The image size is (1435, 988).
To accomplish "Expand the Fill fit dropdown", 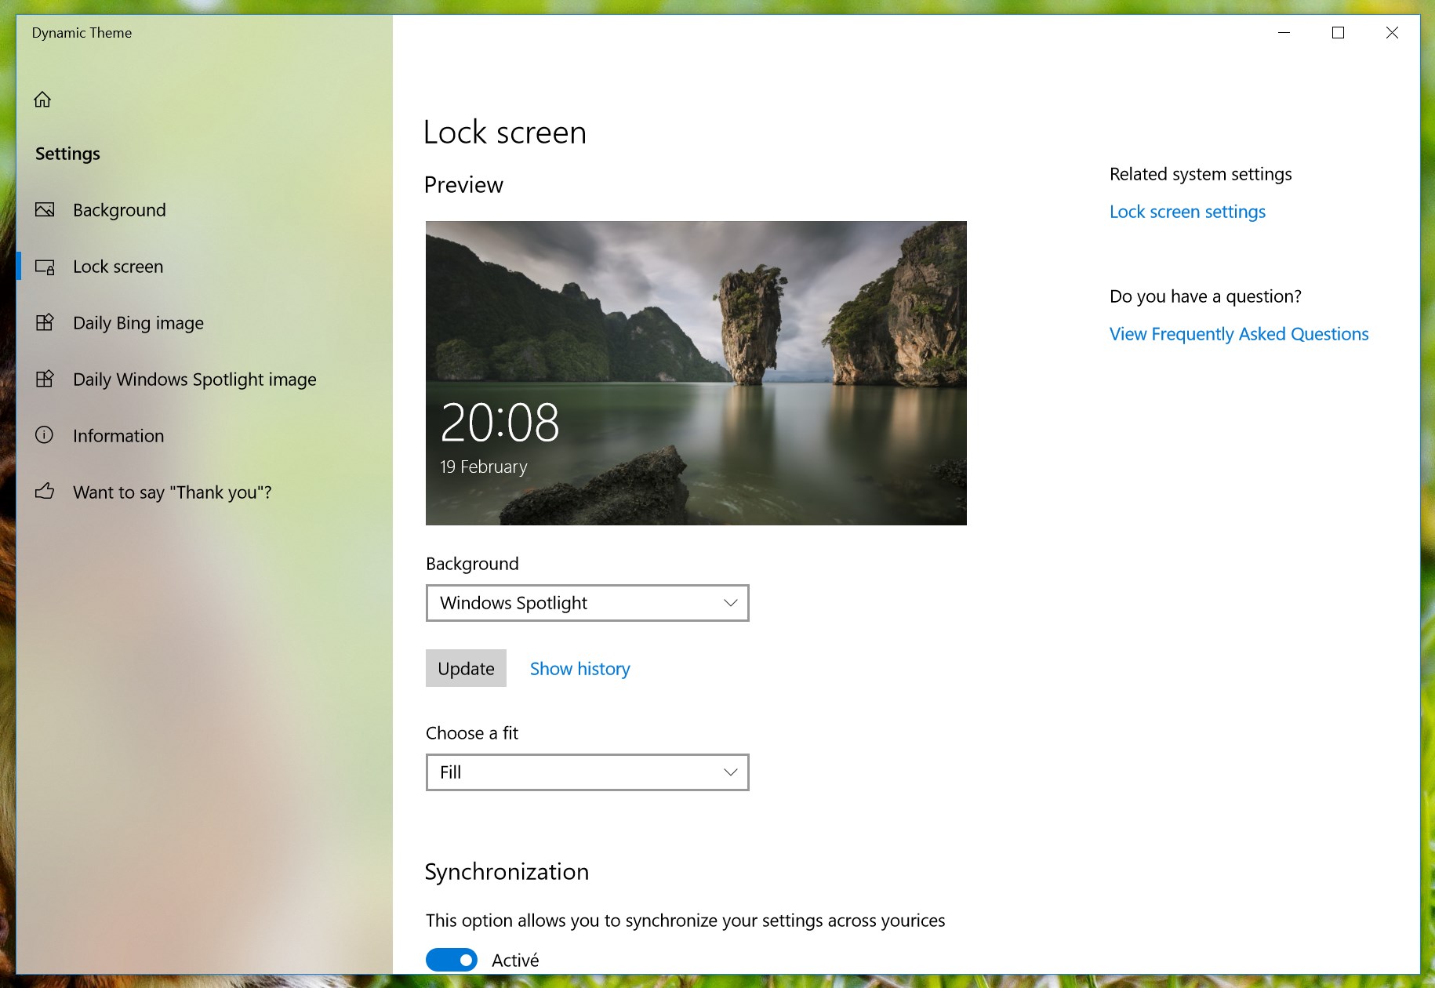I will point(587,772).
